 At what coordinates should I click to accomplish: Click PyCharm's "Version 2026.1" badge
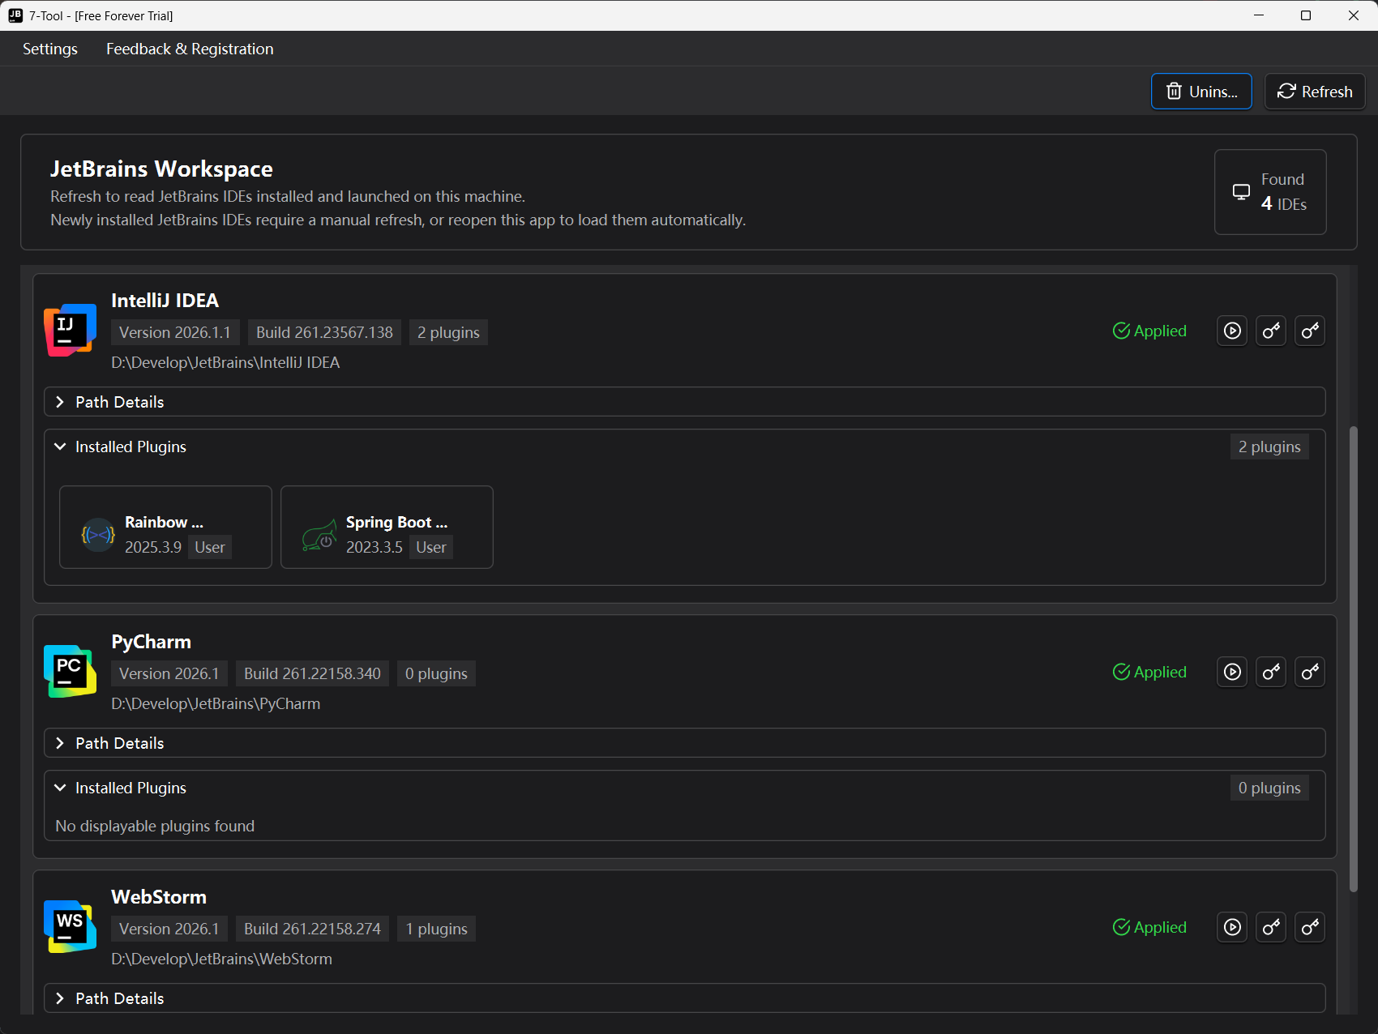tap(169, 673)
